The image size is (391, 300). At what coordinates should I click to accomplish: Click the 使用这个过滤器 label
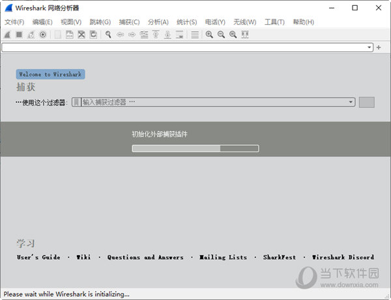[x=42, y=102]
